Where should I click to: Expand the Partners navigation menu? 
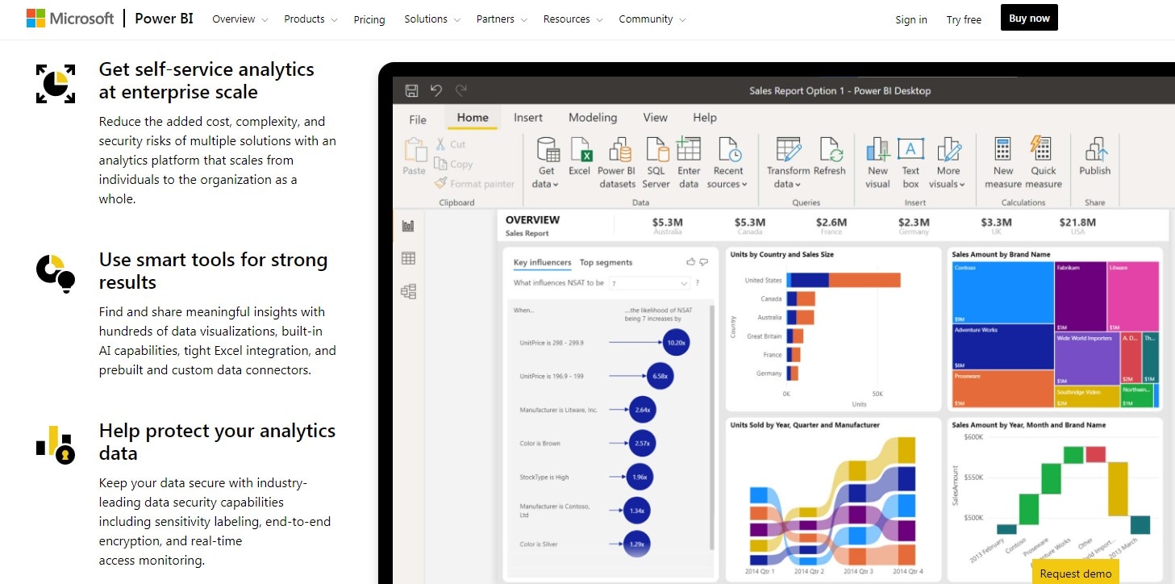pos(502,19)
